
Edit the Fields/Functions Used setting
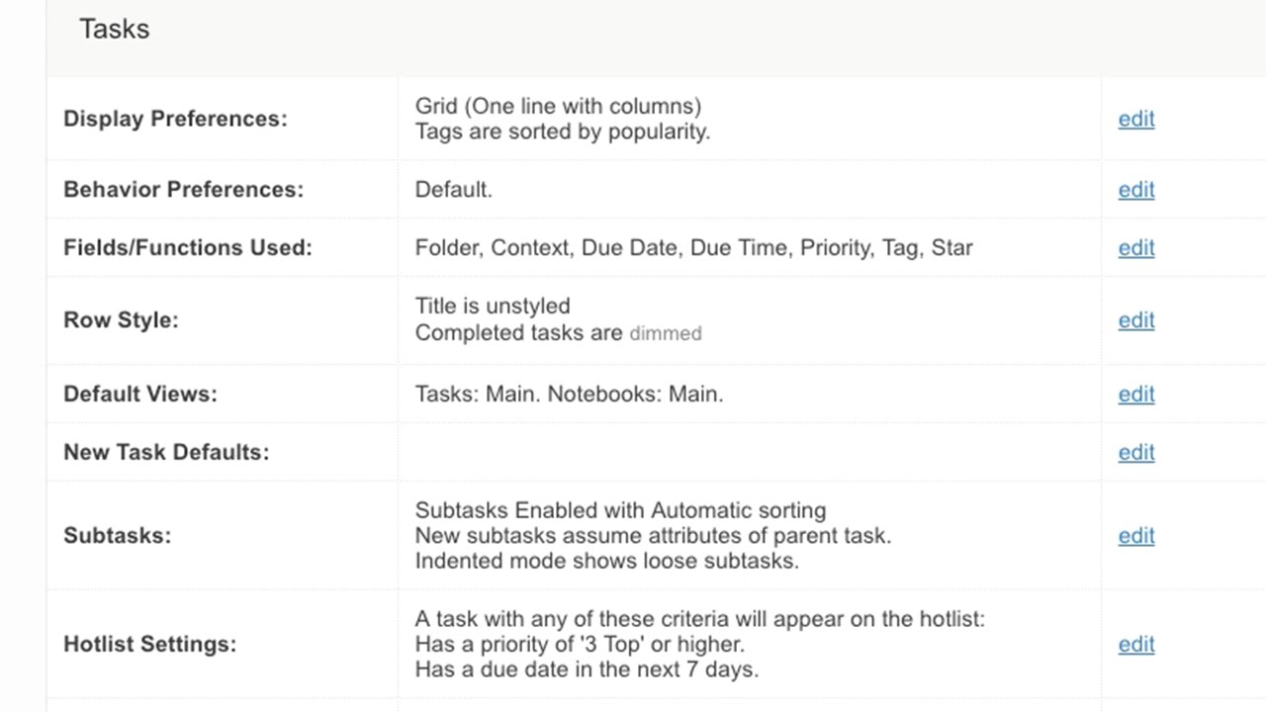point(1135,248)
